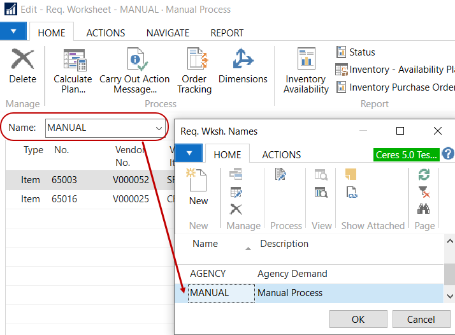The height and width of the screenshot is (335, 455).
Task: Sort by the Name column header
Action: (x=206, y=244)
